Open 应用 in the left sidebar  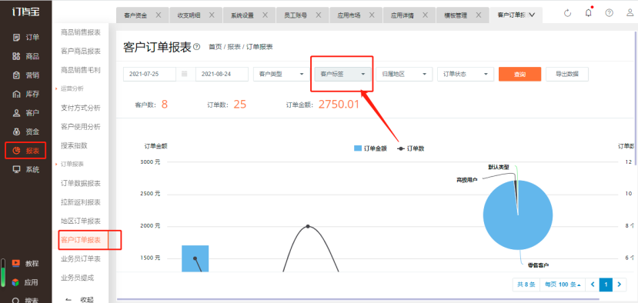coord(26,282)
